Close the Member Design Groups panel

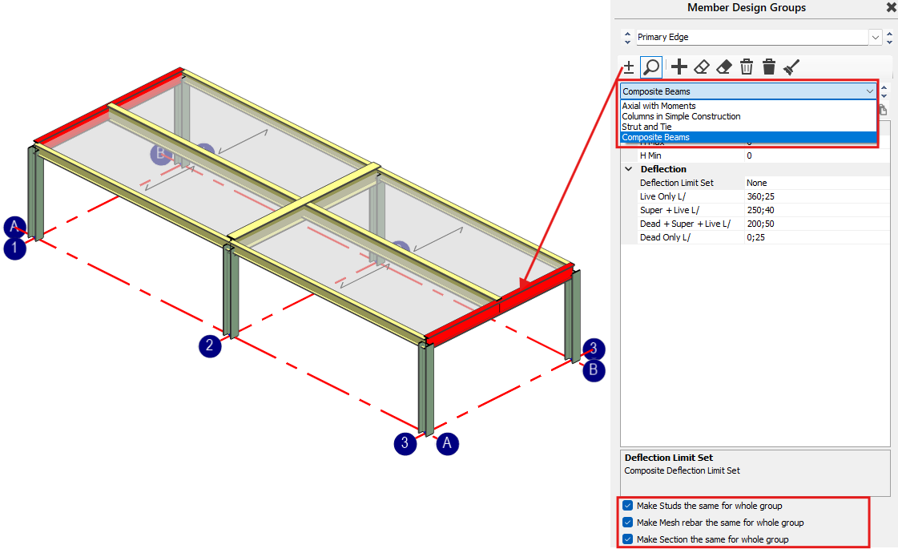(x=891, y=7)
